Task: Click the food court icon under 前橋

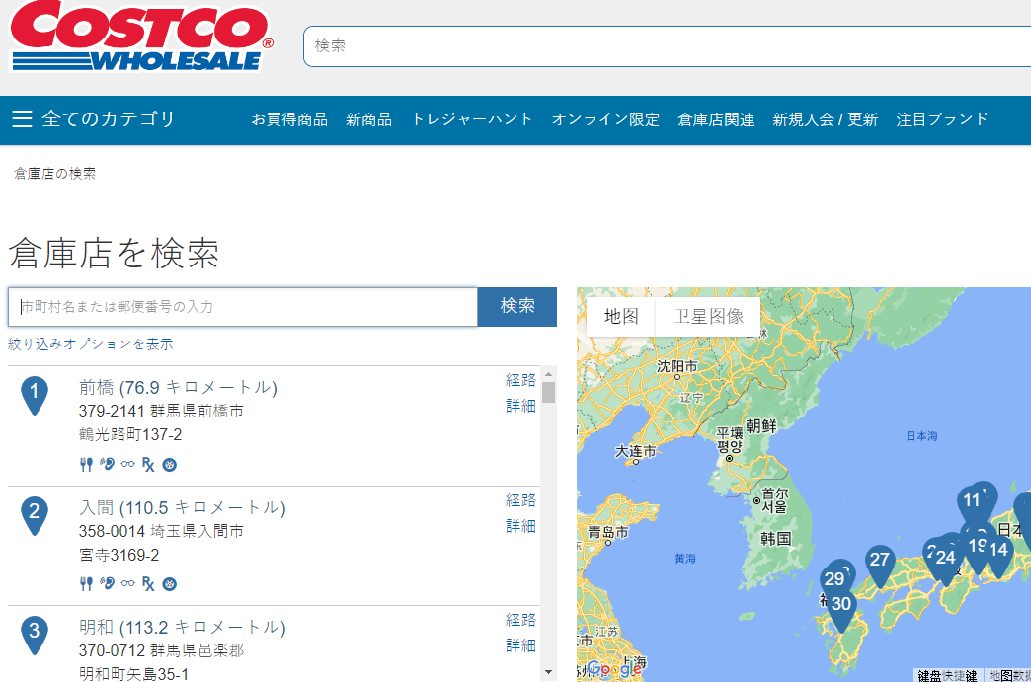Action: [x=86, y=464]
